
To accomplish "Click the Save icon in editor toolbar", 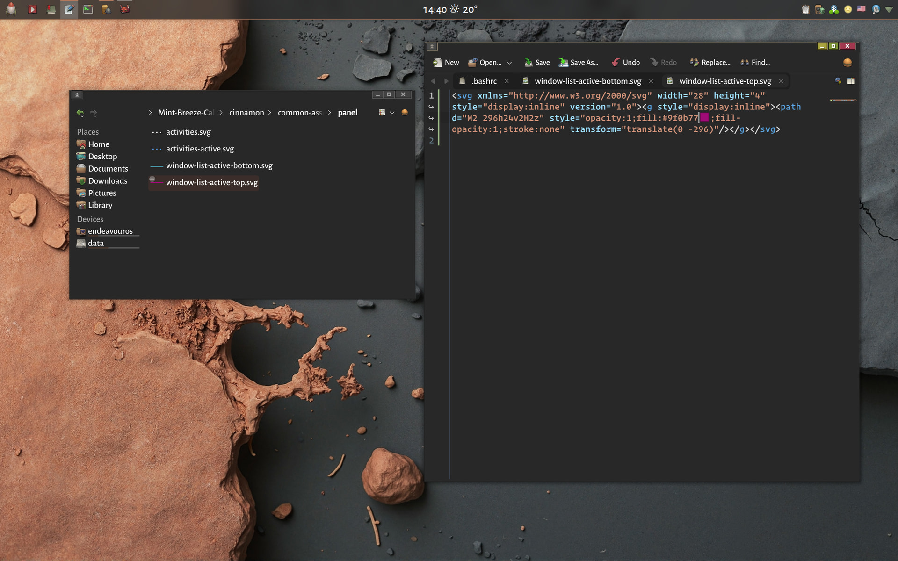I will click(x=529, y=62).
